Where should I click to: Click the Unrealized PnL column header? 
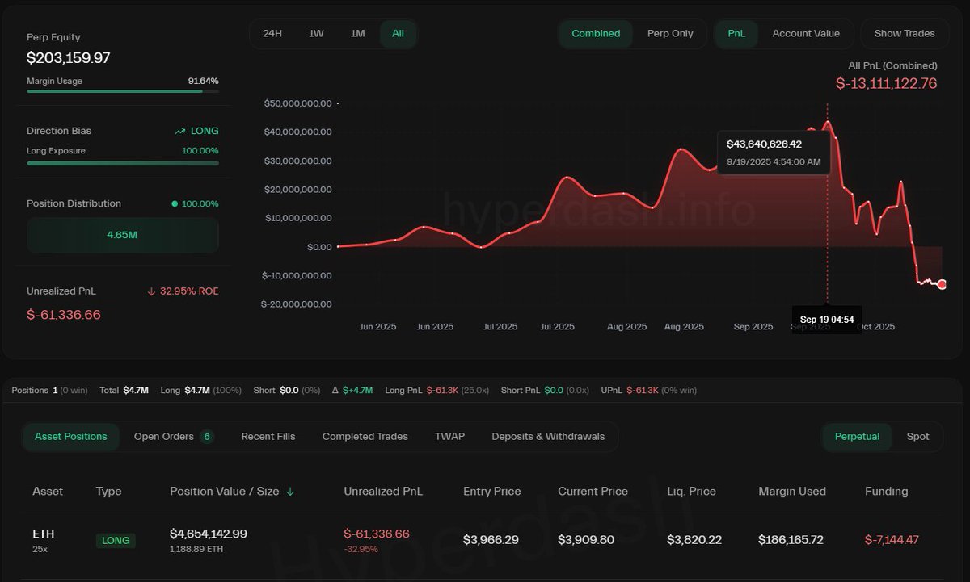pyautogui.click(x=383, y=492)
